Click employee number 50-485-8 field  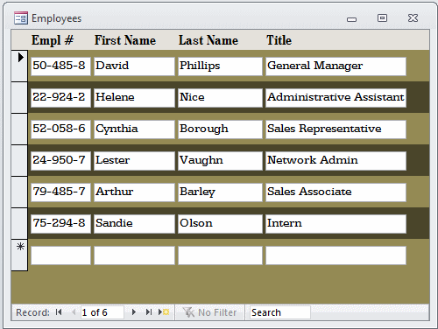pyautogui.click(x=60, y=66)
